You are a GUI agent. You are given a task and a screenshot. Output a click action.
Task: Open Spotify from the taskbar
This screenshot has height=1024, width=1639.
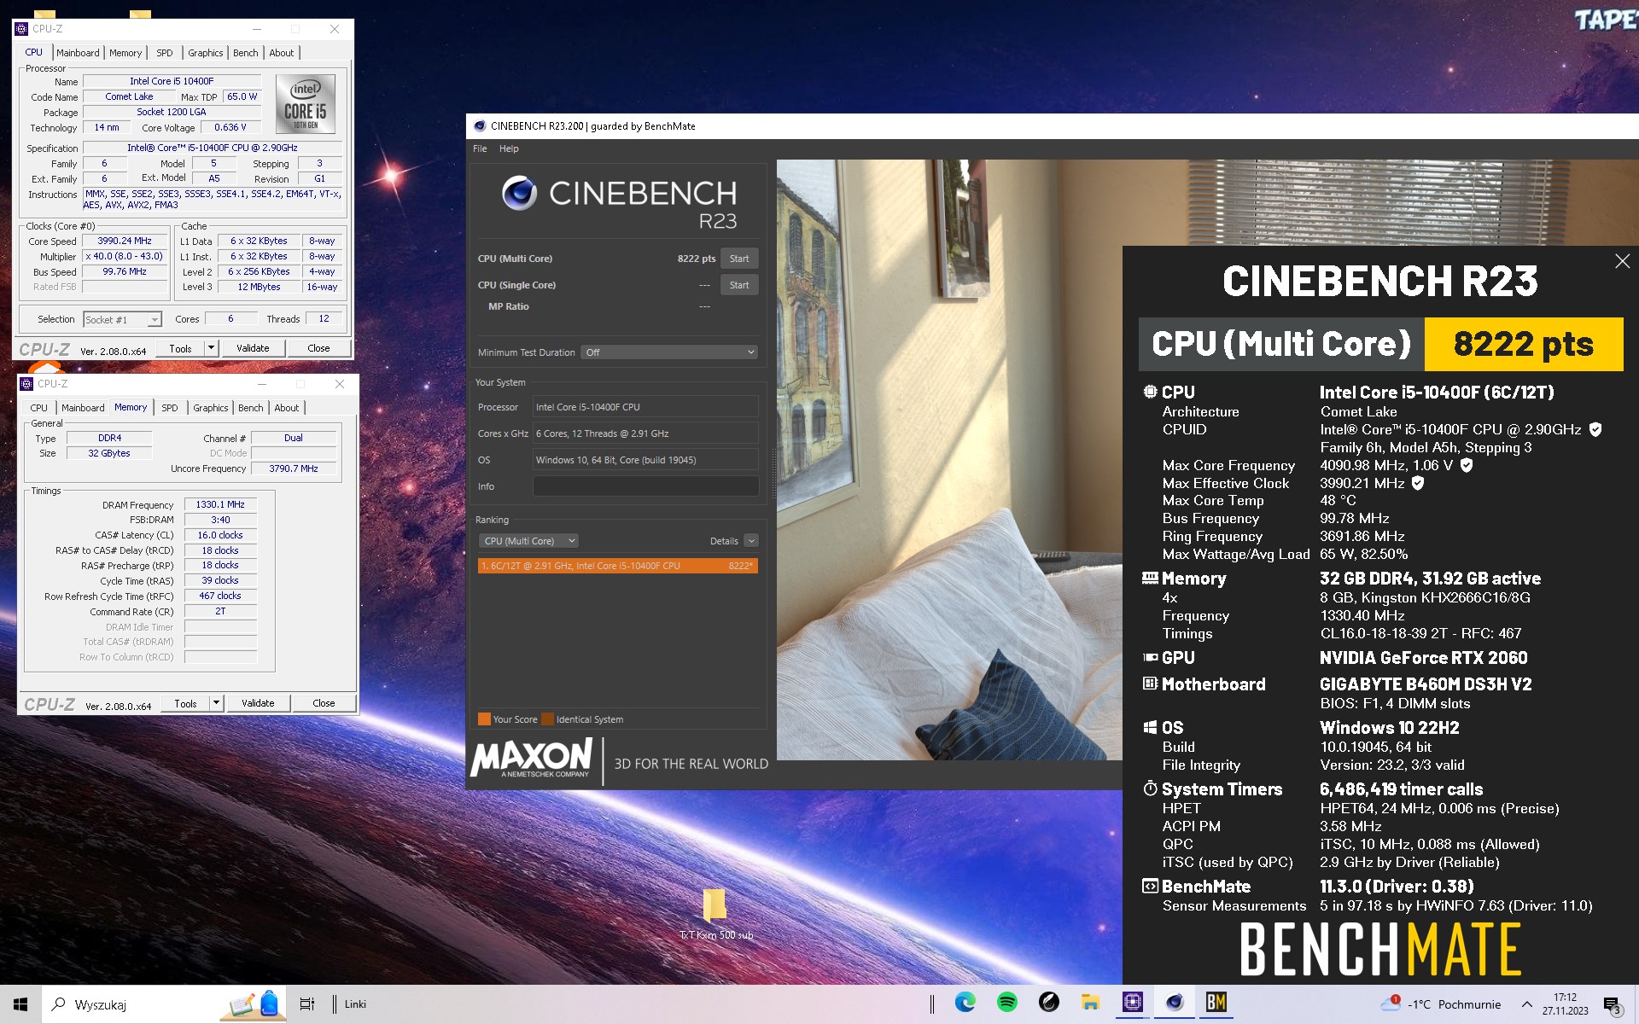[1006, 1003]
